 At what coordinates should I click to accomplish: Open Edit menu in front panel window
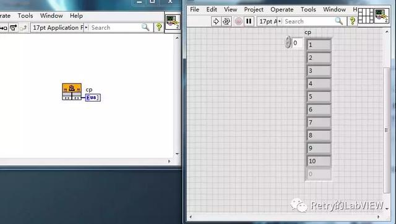coord(212,10)
